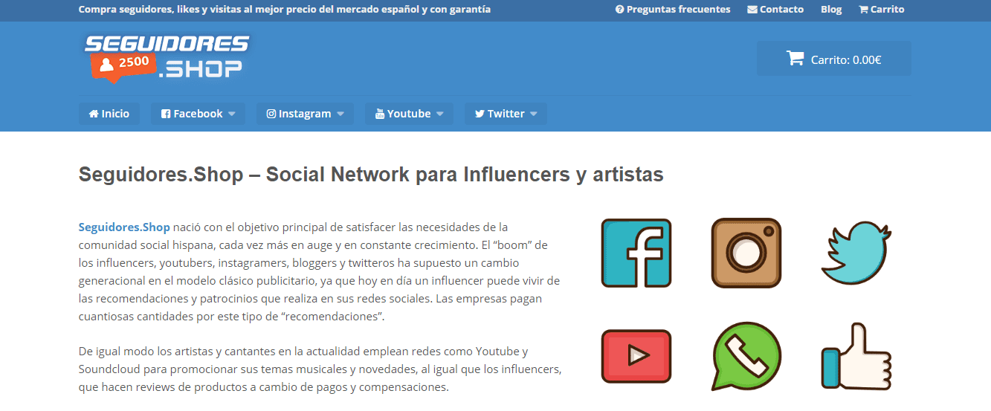Screen dimensions: 991x411
Task: Open the Youtube dropdown arrow
Action: (x=439, y=114)
